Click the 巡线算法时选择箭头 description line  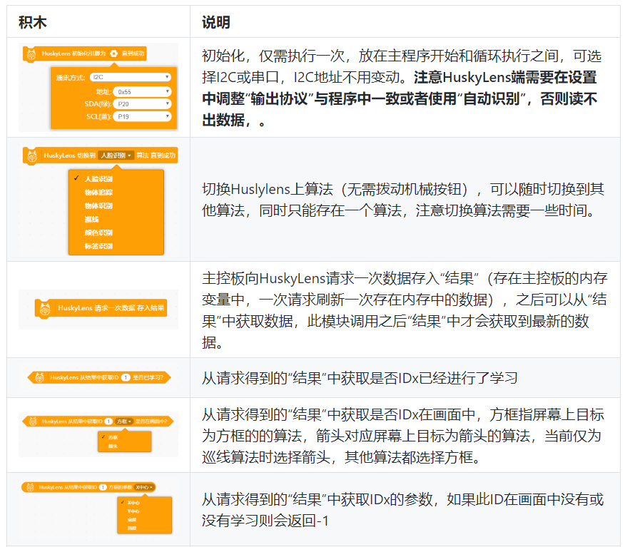342,457
